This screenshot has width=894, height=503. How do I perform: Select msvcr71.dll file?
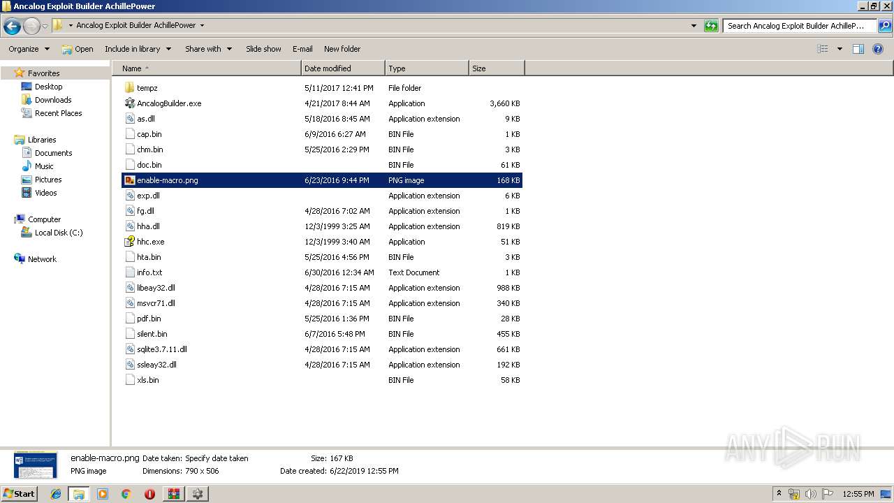156,303
